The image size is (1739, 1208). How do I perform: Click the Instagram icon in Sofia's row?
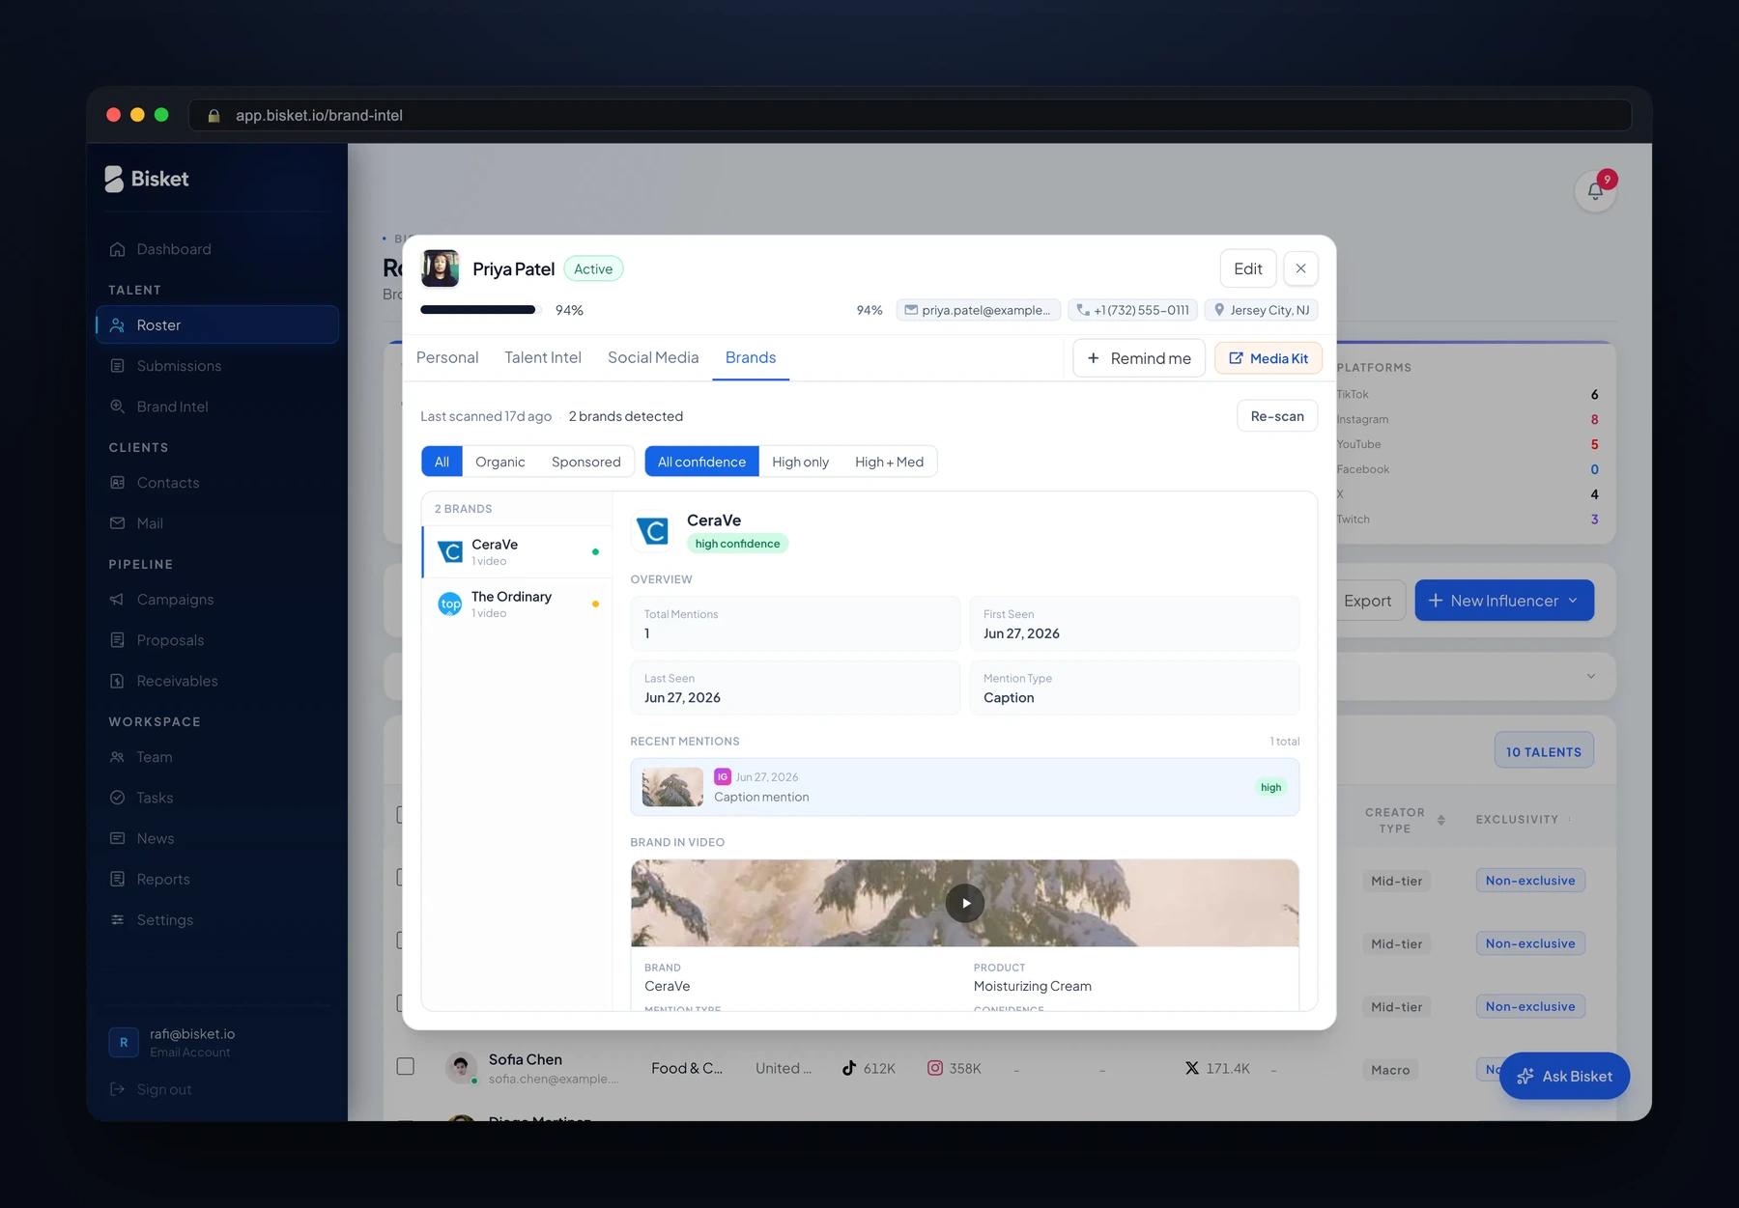935,1068
